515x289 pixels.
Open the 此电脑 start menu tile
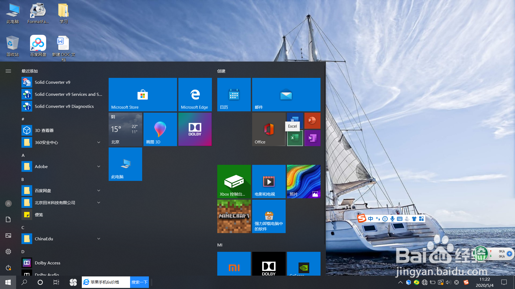pos(125,164)
